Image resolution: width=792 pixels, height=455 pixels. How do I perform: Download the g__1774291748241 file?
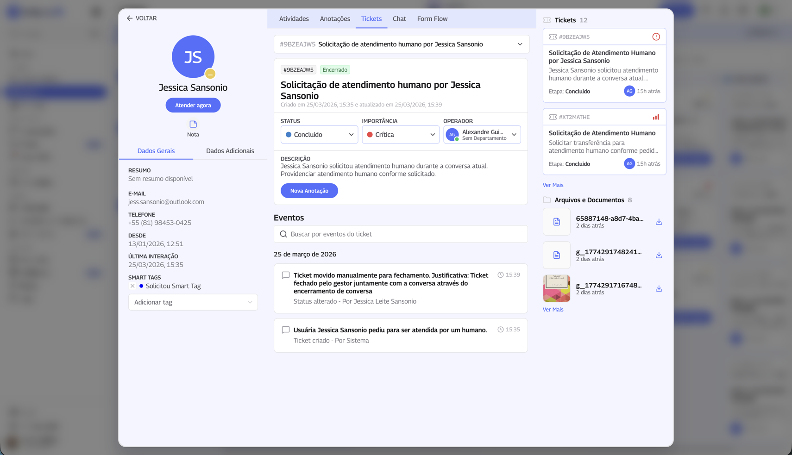659,256
